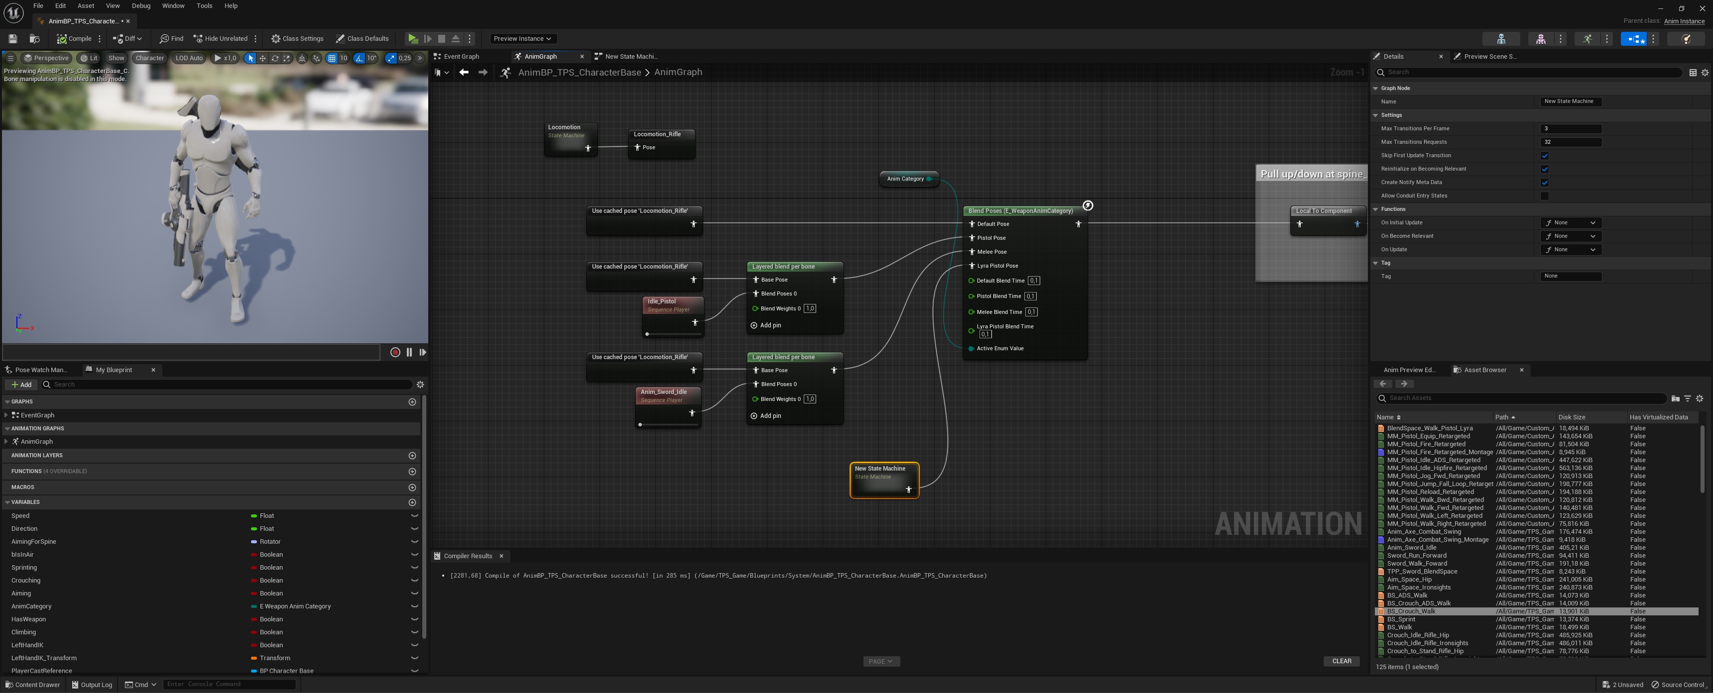This screenshot has height=693, width=1713.
Task: Toggle viewport grid snapping icon
Action: click(331, 59)
